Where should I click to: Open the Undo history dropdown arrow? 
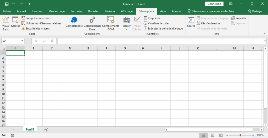click(17, 4)
